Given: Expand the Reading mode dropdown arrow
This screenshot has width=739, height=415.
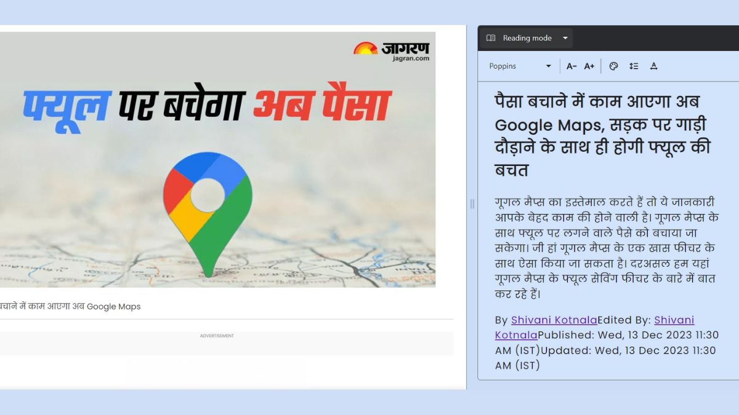Looking at the screenshot, I should point(565,38).
